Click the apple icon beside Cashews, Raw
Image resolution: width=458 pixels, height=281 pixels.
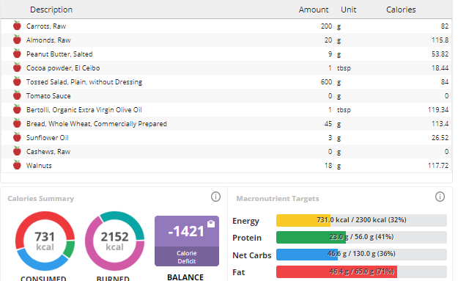pyautogui.click(x=18, y=151)
